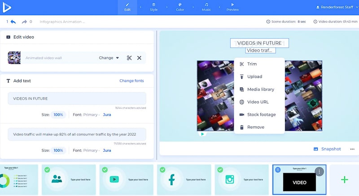Screen dimensions: 359x196
Task: Change size 100% of Video traffic text
Action: 58,150
